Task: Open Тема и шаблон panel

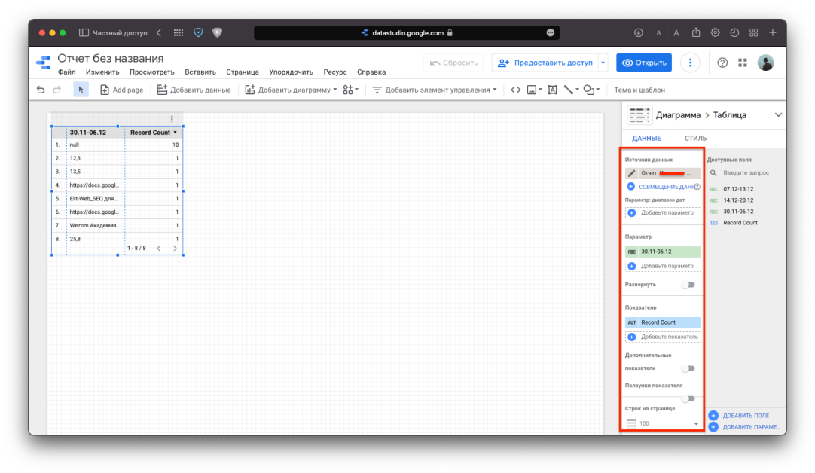Action: click(x=639, y=90)
